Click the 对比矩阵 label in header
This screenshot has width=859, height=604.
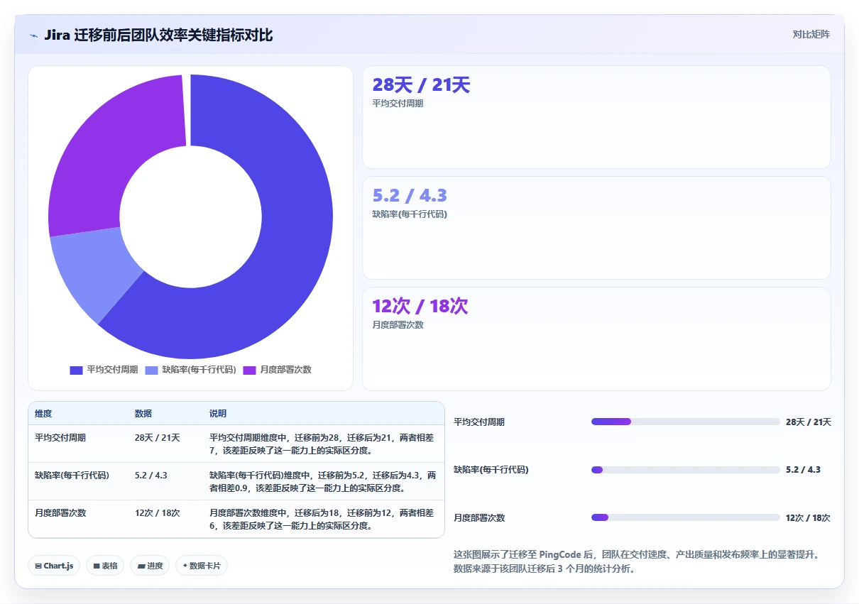click(x=811, y=34)
